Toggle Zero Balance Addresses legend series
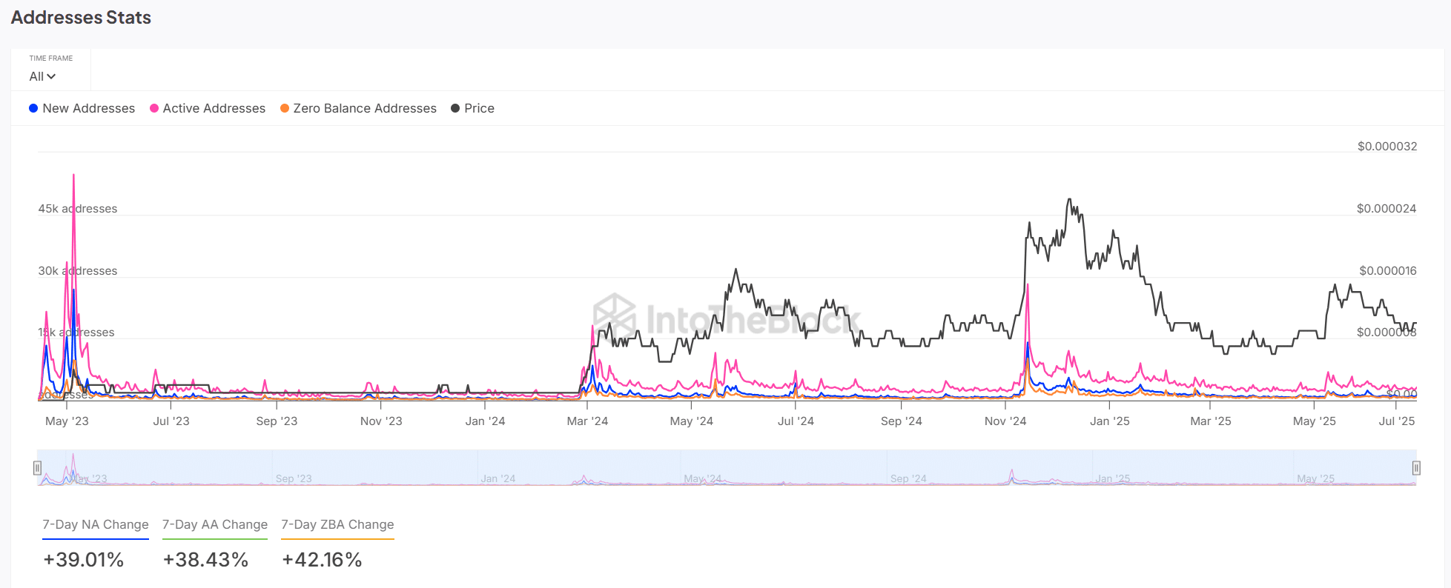Image resolution: width=1451 pixels, height=588 pixels. (358, 108)
